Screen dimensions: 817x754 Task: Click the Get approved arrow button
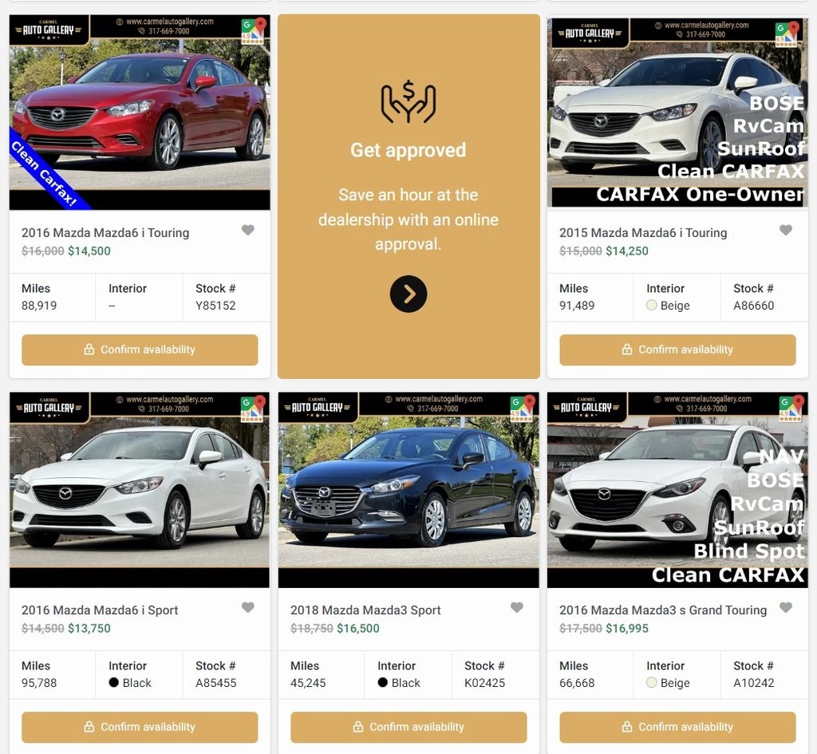pyautogui.click(x=408, y=294)
